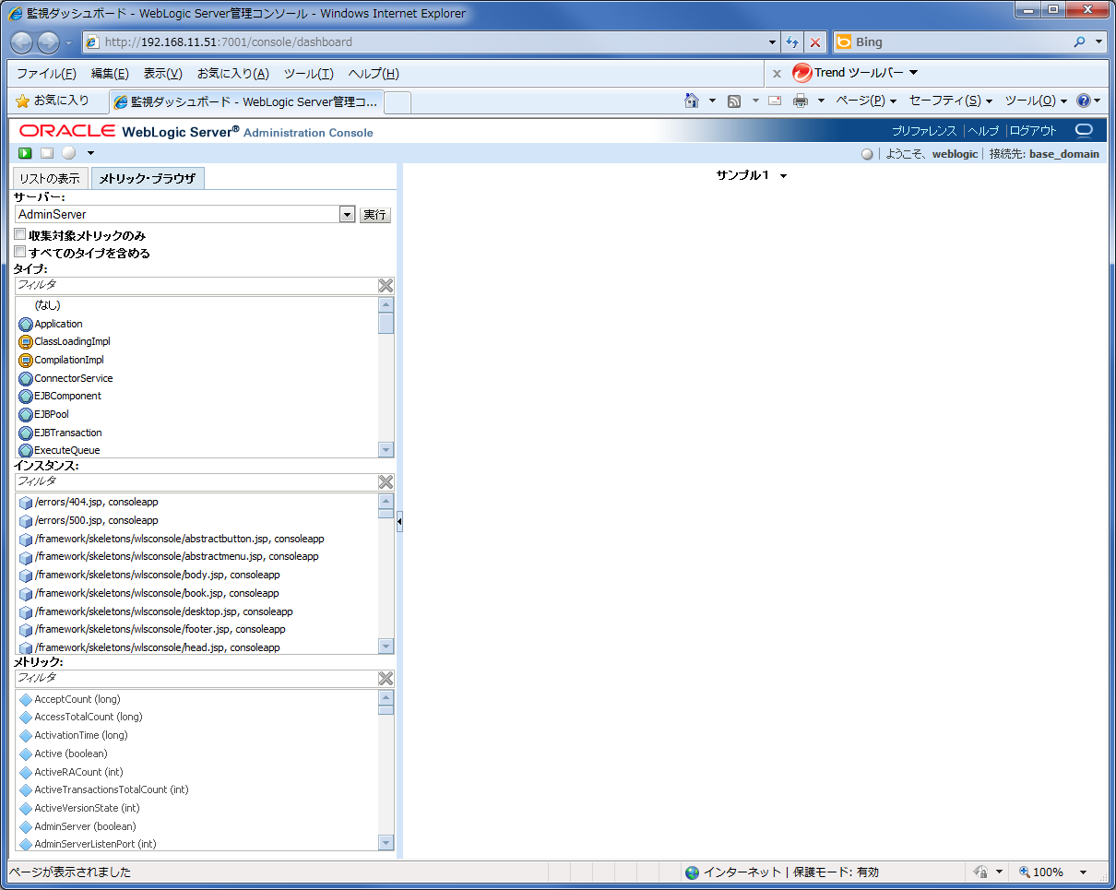Click the blue help question icon

(1084, 101)
